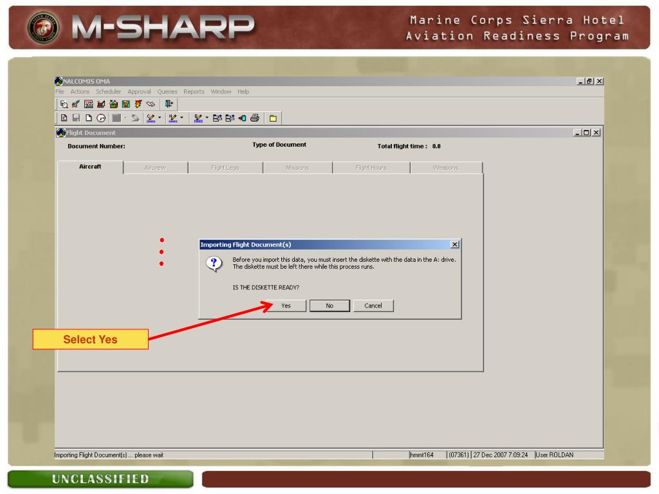The image size is (659, 494).
Task: Minimize the Flight Document window
Action: tap(577, 133)
